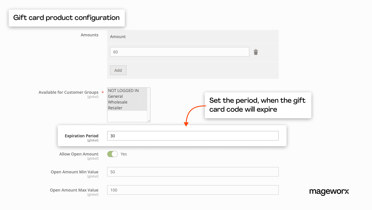Viewport: 372px width, 210px height.
Task: Toggle the Allow Open Amount switch
Action: click(x=112, y=154)
